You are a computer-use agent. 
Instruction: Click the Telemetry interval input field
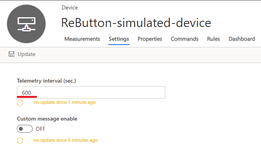click(91, 92)
